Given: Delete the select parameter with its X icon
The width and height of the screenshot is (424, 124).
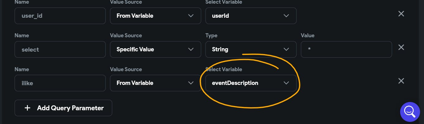Looking at the screenshot, I should [401, 47].
